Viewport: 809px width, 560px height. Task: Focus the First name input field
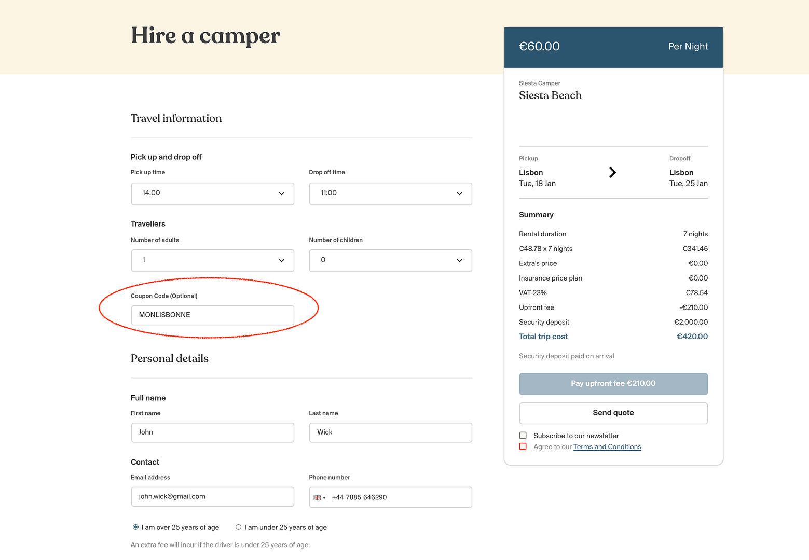click(212, 432)
